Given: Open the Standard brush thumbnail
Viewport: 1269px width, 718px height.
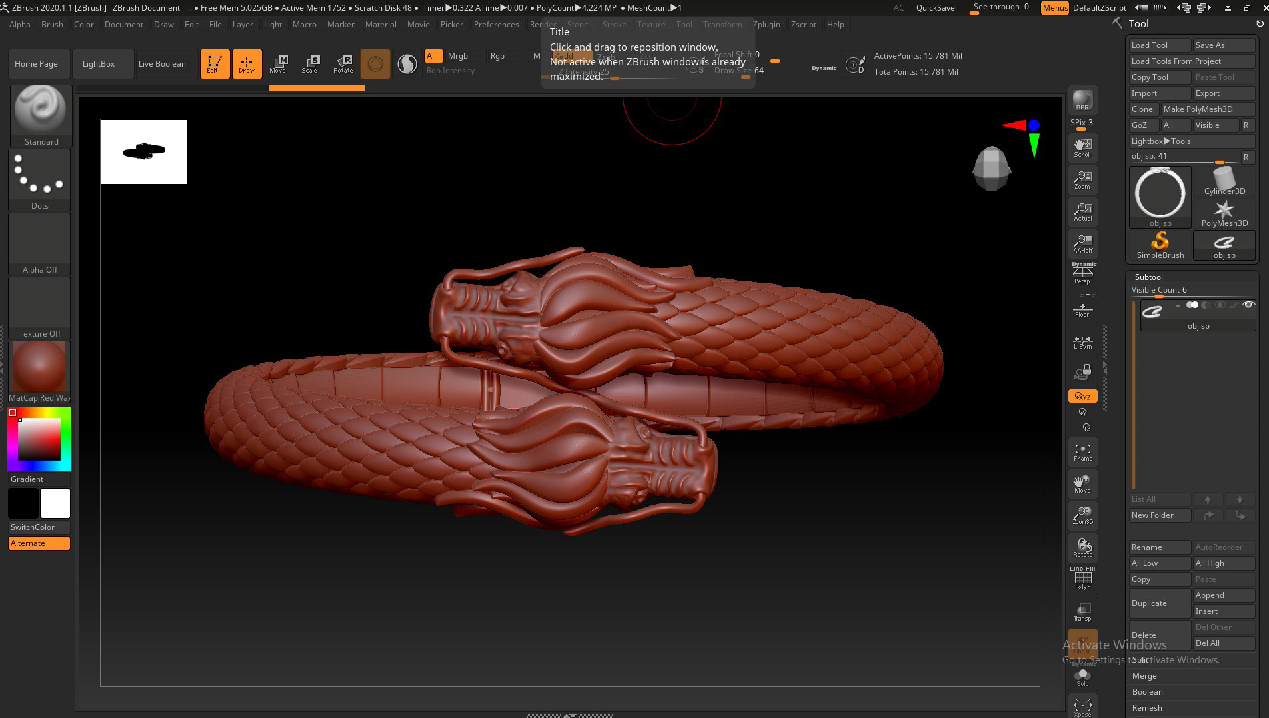Looking at the screenshot, I should [x=41, y=110].
